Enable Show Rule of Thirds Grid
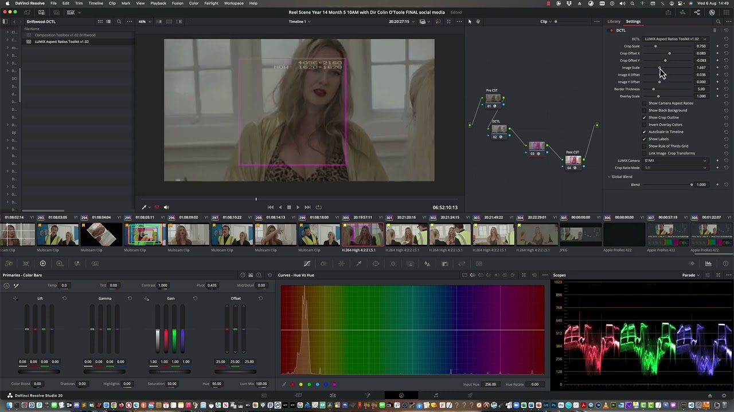This screenshot has height=412, width=734. click(x=644, y=146)
